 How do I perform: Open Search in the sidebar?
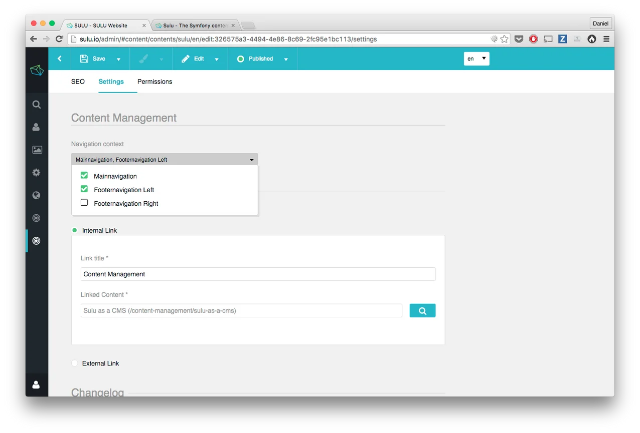tap(36, 104)
